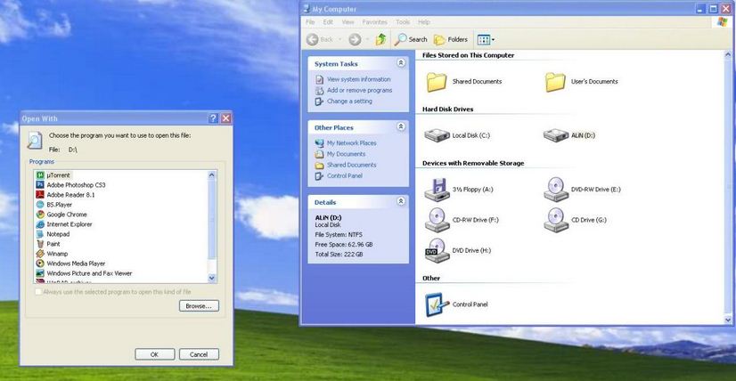Open My Network Places link
The height and width of the screenshot is (381, 736).
[352, 143]
